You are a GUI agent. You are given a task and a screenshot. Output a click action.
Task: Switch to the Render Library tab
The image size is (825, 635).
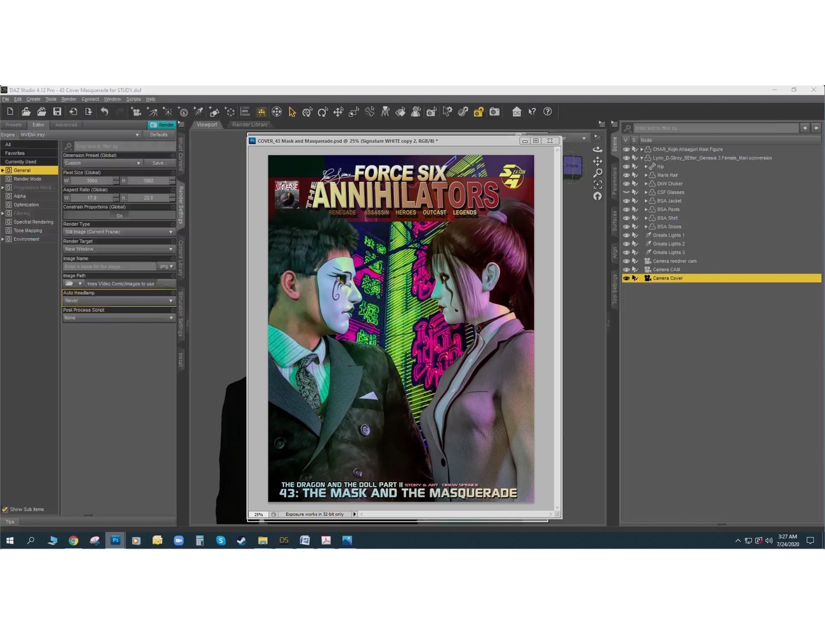[249, 124]
